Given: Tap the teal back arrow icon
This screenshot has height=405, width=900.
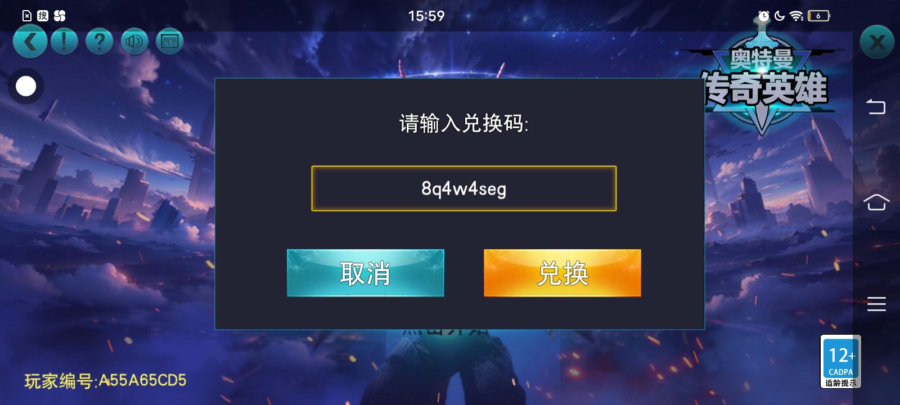Looking at the screenshot, I should pos(30,42).
